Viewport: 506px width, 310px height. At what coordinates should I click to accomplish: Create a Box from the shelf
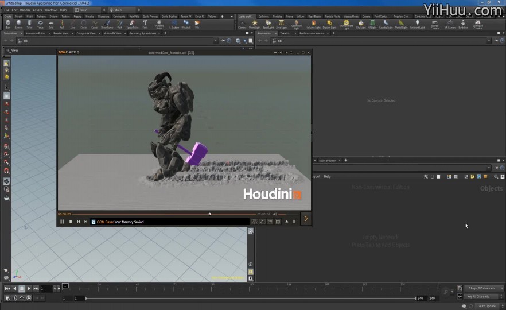click(8, 24)
